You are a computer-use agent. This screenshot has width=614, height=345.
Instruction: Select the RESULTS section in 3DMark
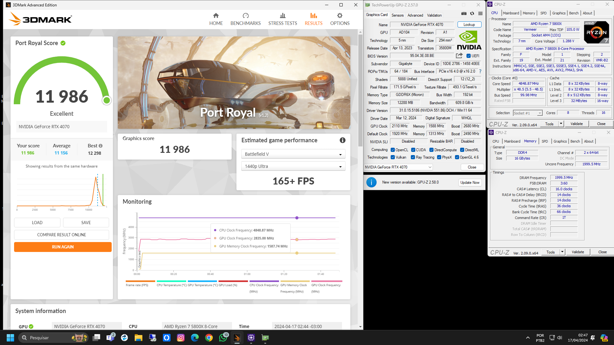pyautogui.click(x=314, y=19)
